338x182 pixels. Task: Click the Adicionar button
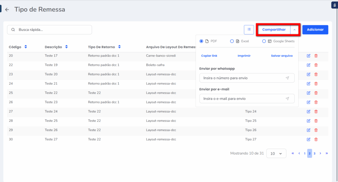(x=315, y=30)
